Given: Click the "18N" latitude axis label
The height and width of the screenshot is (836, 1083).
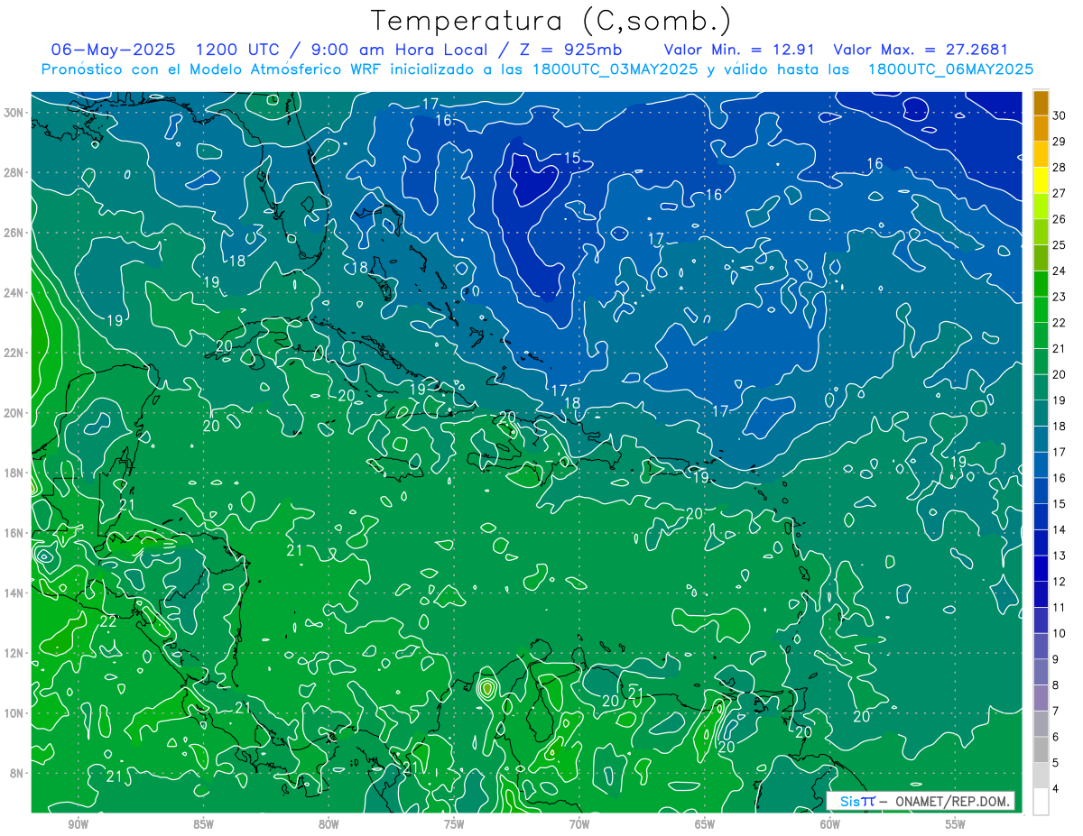Looking at the screenshot, I should [14, 473].
